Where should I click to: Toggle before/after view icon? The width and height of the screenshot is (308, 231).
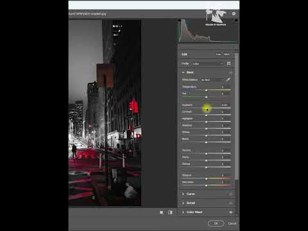(x=170, y=212)
